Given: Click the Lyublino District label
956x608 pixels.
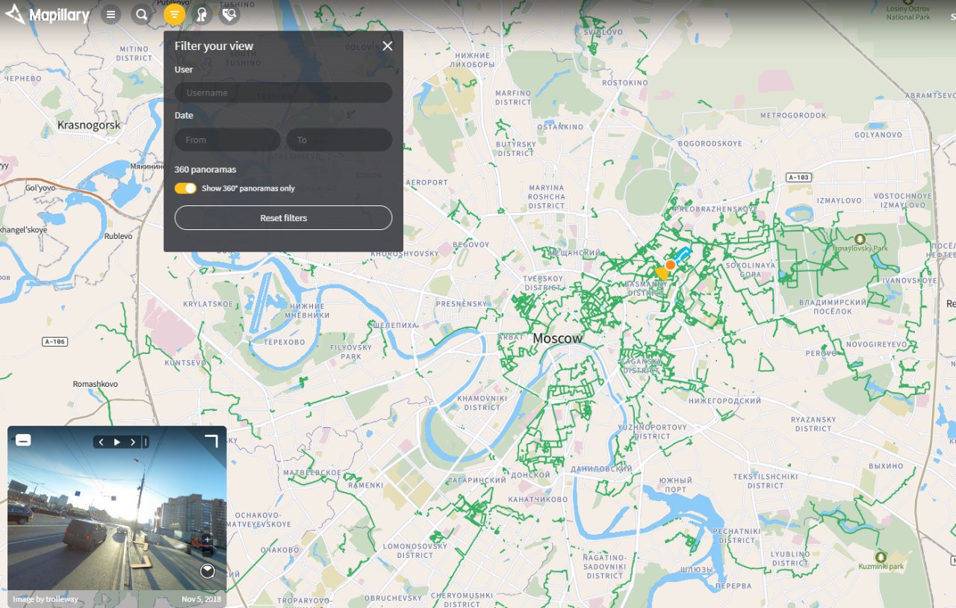Looking at the screenshot, I should [x=790, y=558].
